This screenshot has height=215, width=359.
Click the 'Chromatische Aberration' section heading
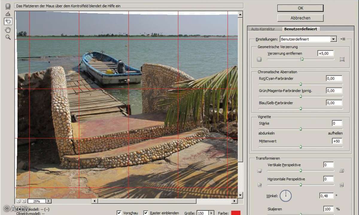tap(277, 72)
